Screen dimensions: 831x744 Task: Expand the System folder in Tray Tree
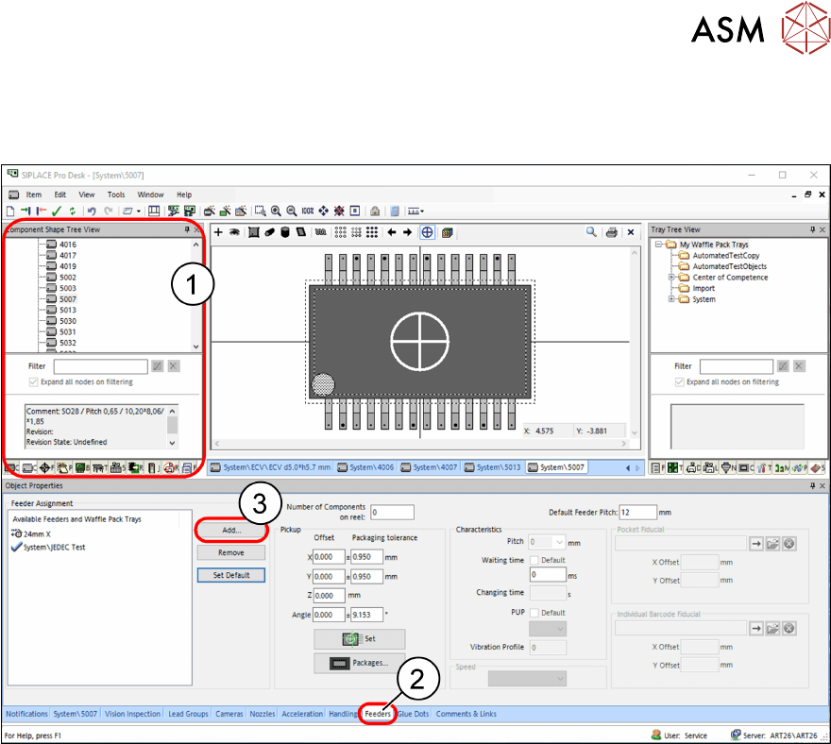point(671,299)
